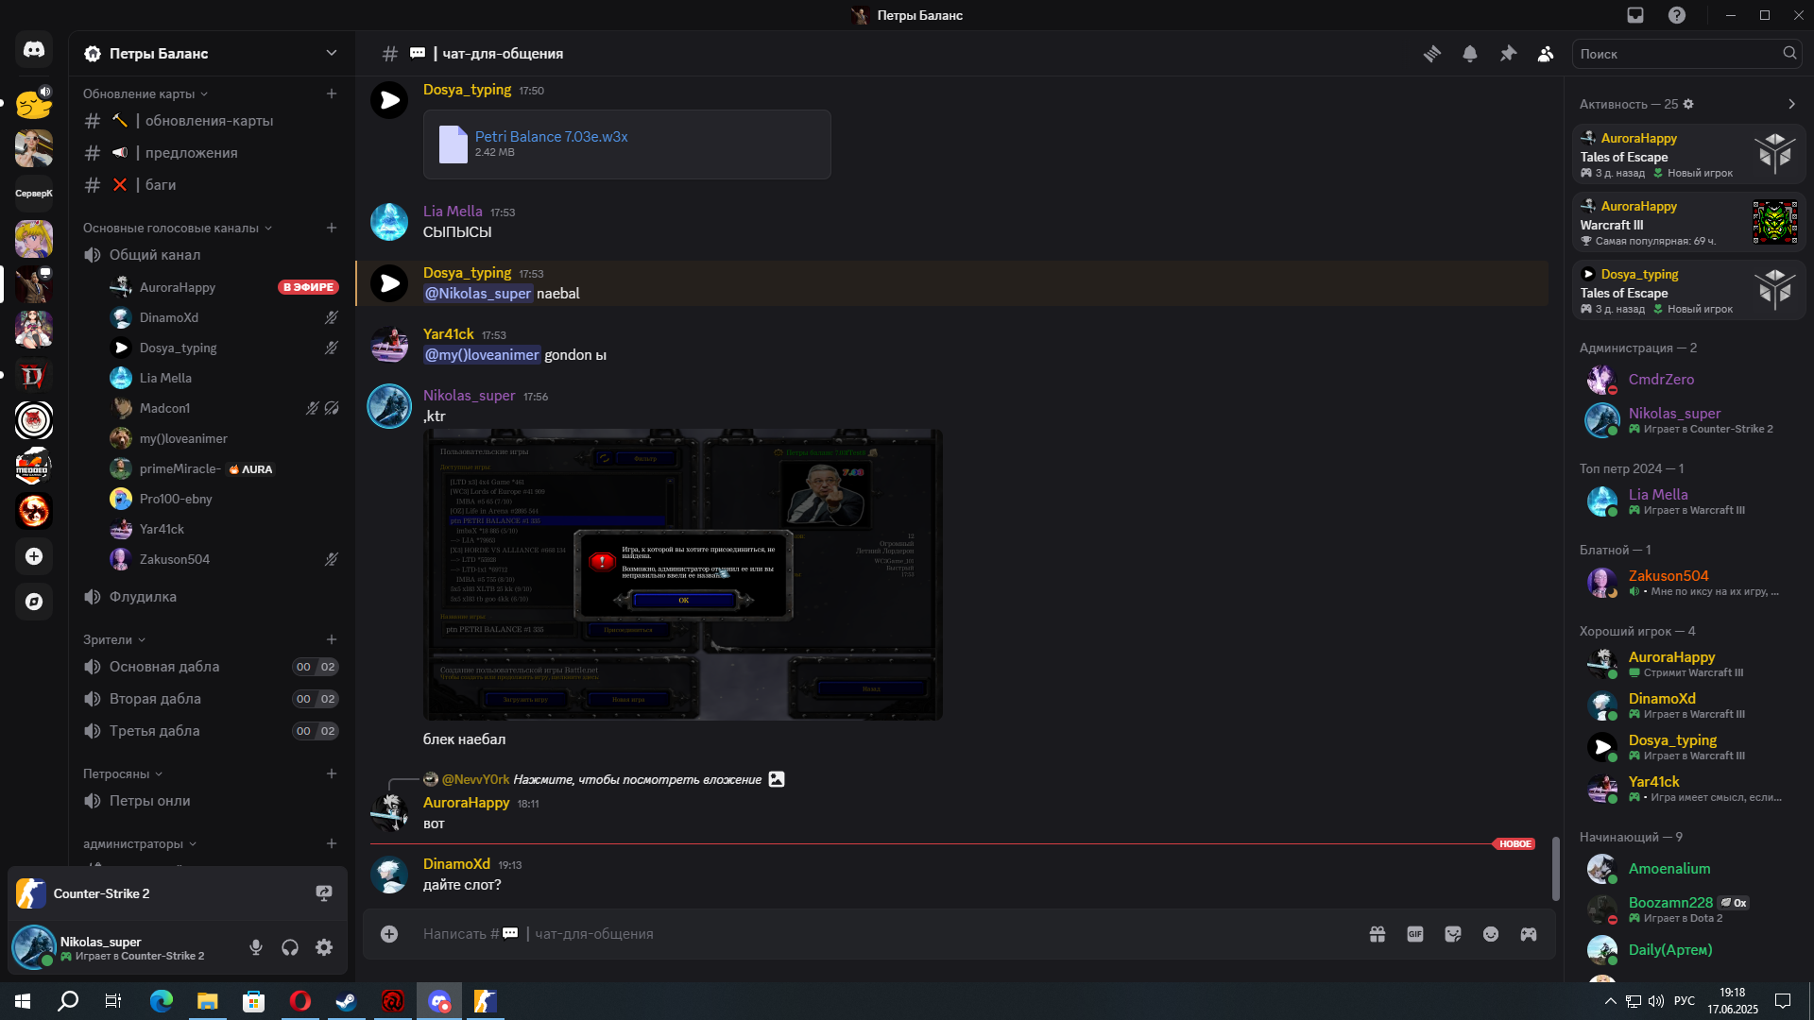Open Steam from the taskbar
This screenshot has height=1020, width=1814.
click(346, 1001)
